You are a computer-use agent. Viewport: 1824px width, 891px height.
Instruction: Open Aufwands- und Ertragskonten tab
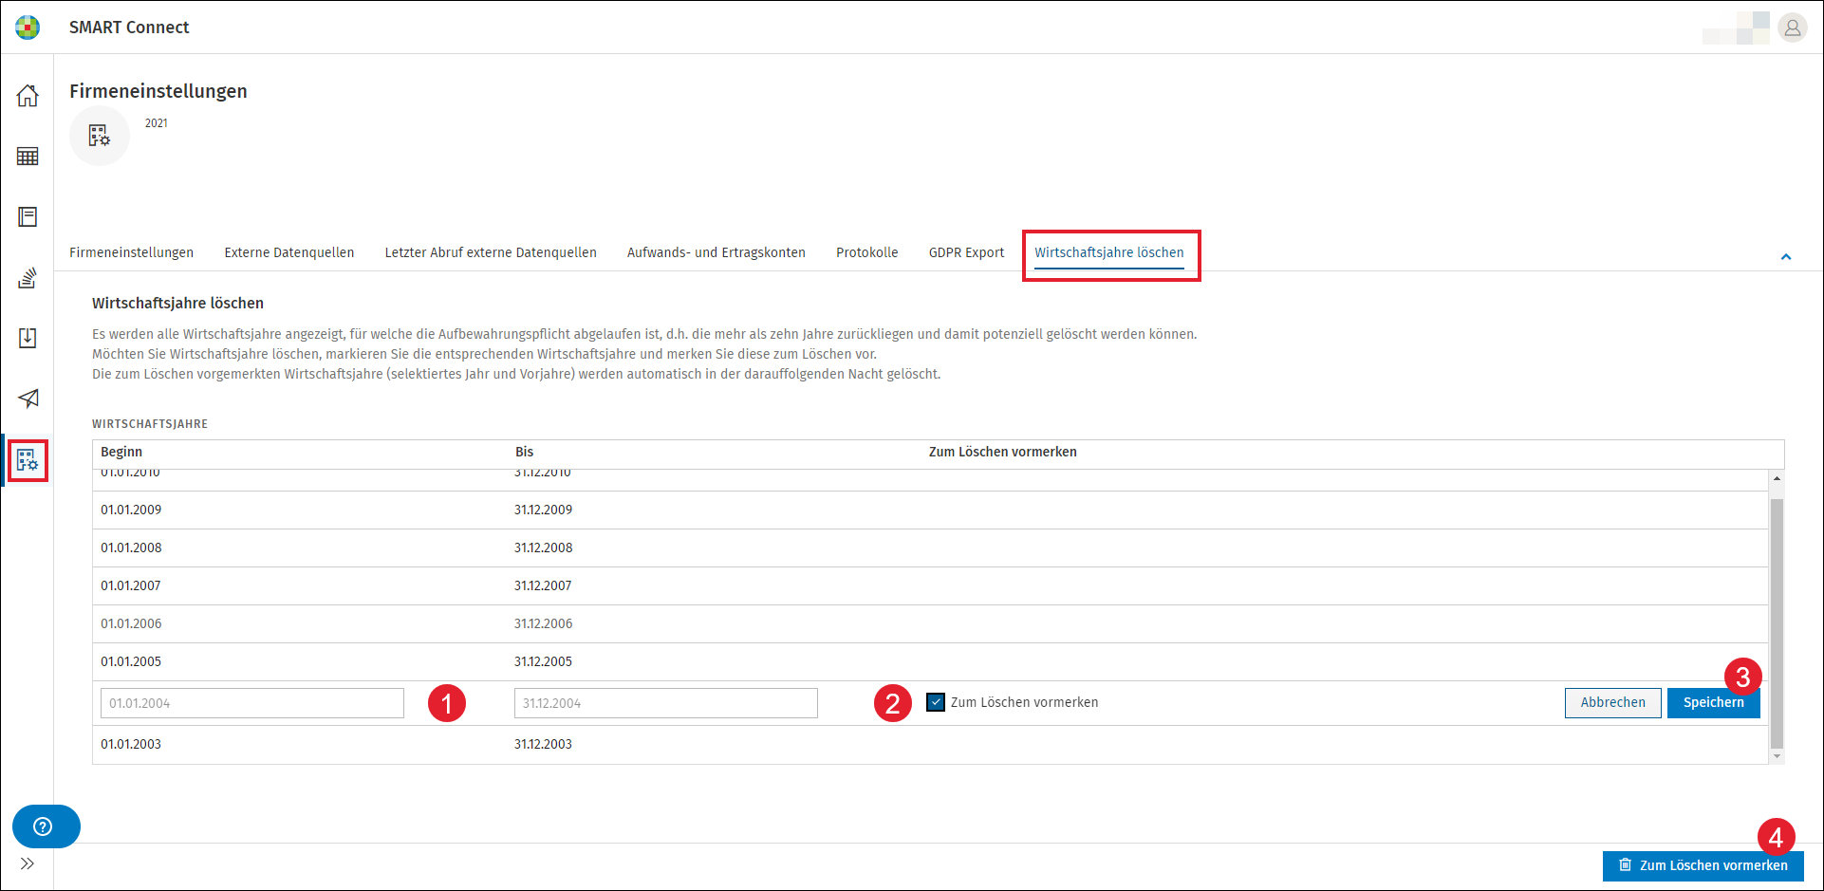(717, 252)
